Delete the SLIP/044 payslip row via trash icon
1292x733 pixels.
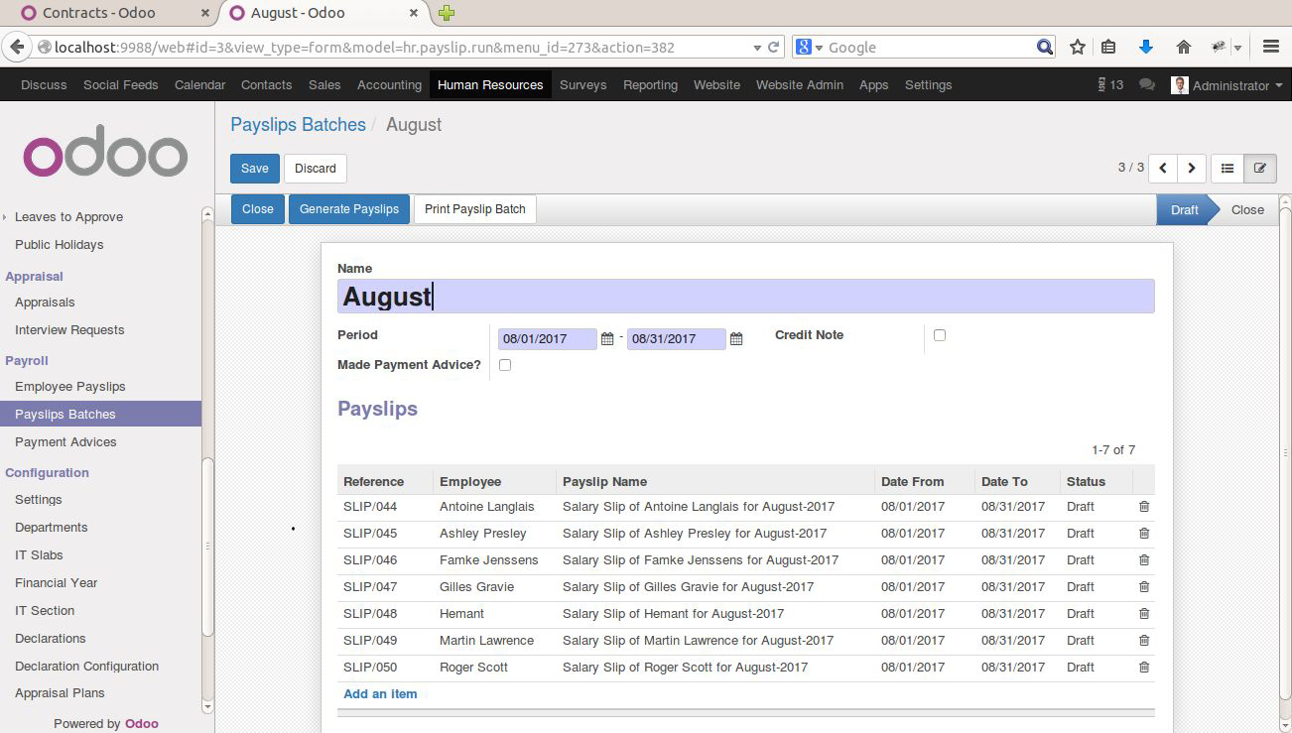(1144, 507)
